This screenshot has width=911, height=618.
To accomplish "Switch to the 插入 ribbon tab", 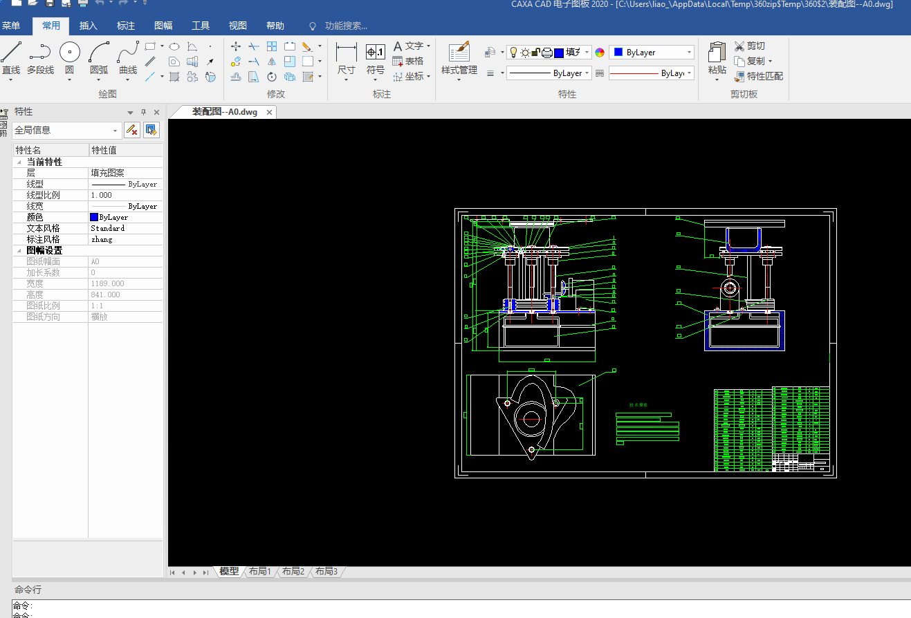I will click(89, 26).
